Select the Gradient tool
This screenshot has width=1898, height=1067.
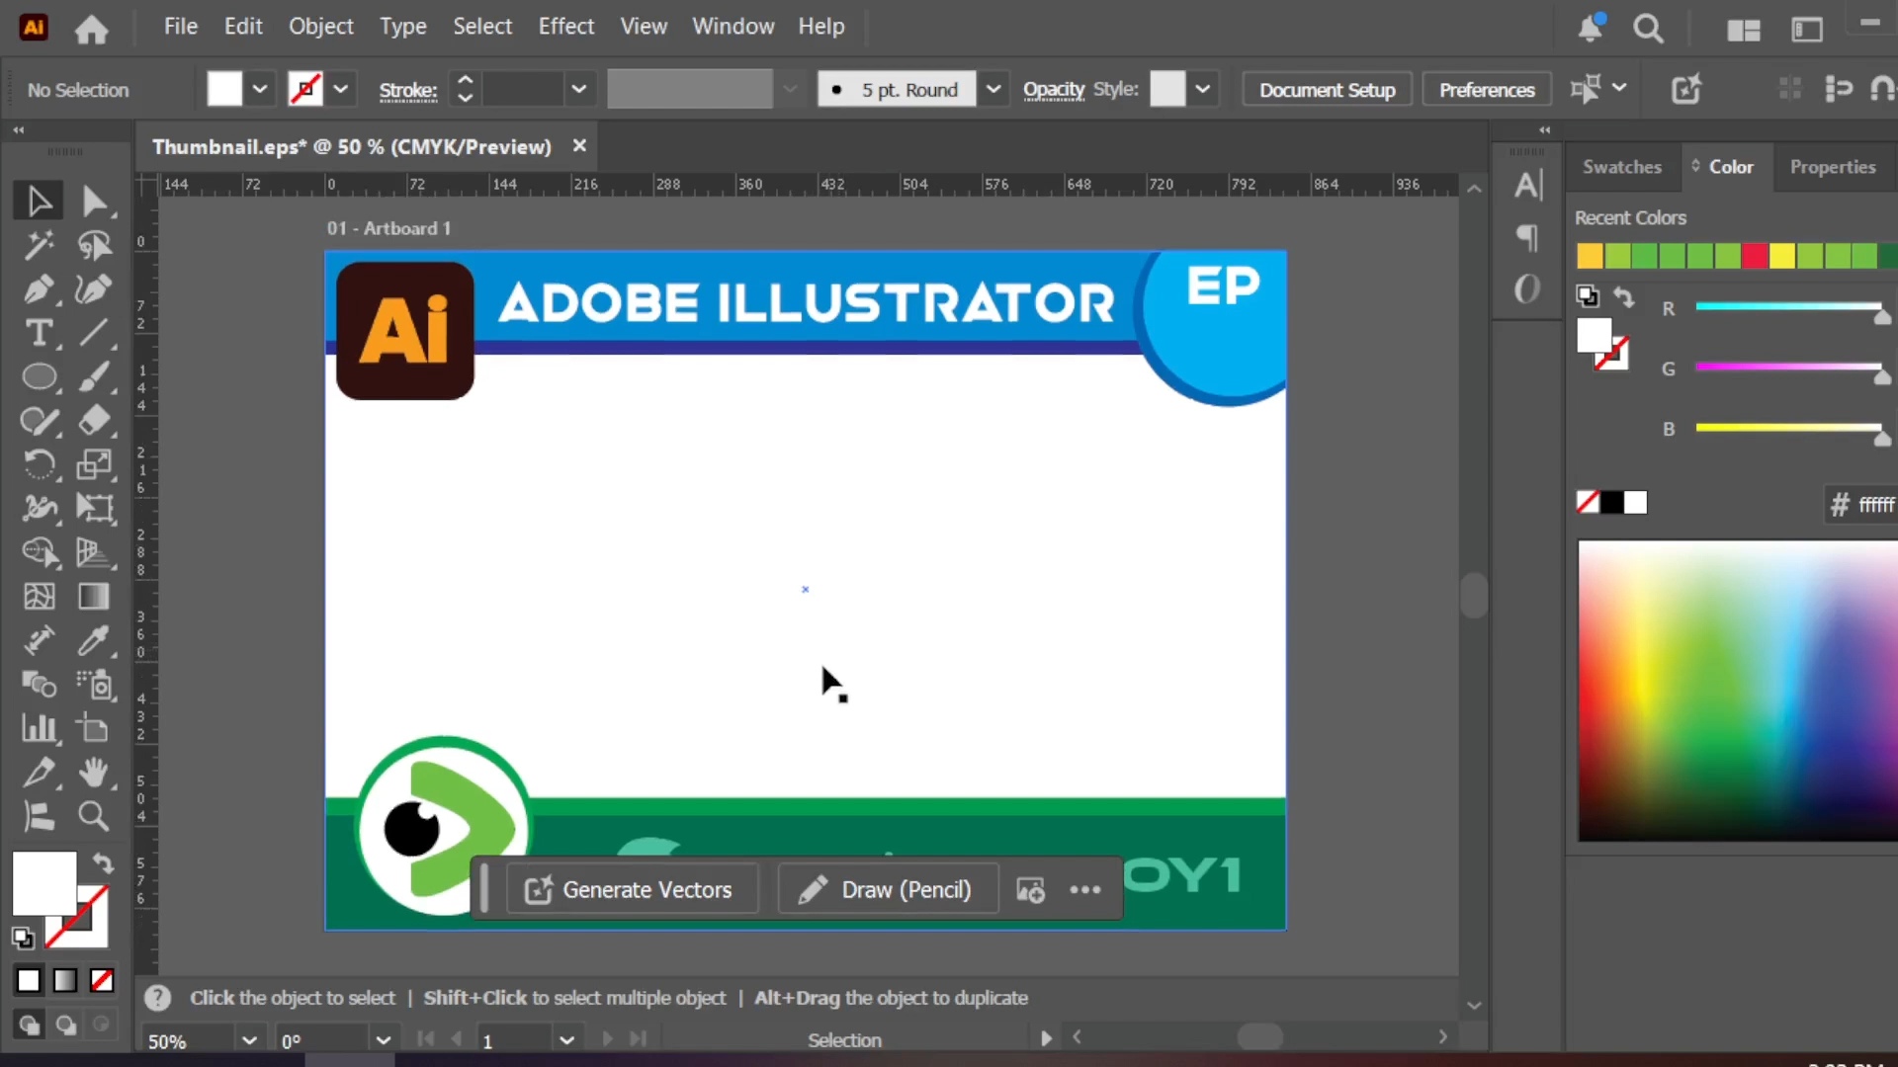pyautogui.click(x=95, y=597)
